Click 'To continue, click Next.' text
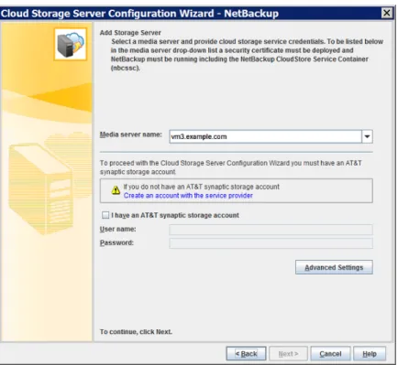This screenshot has height=365, width=398. (136, 332)
